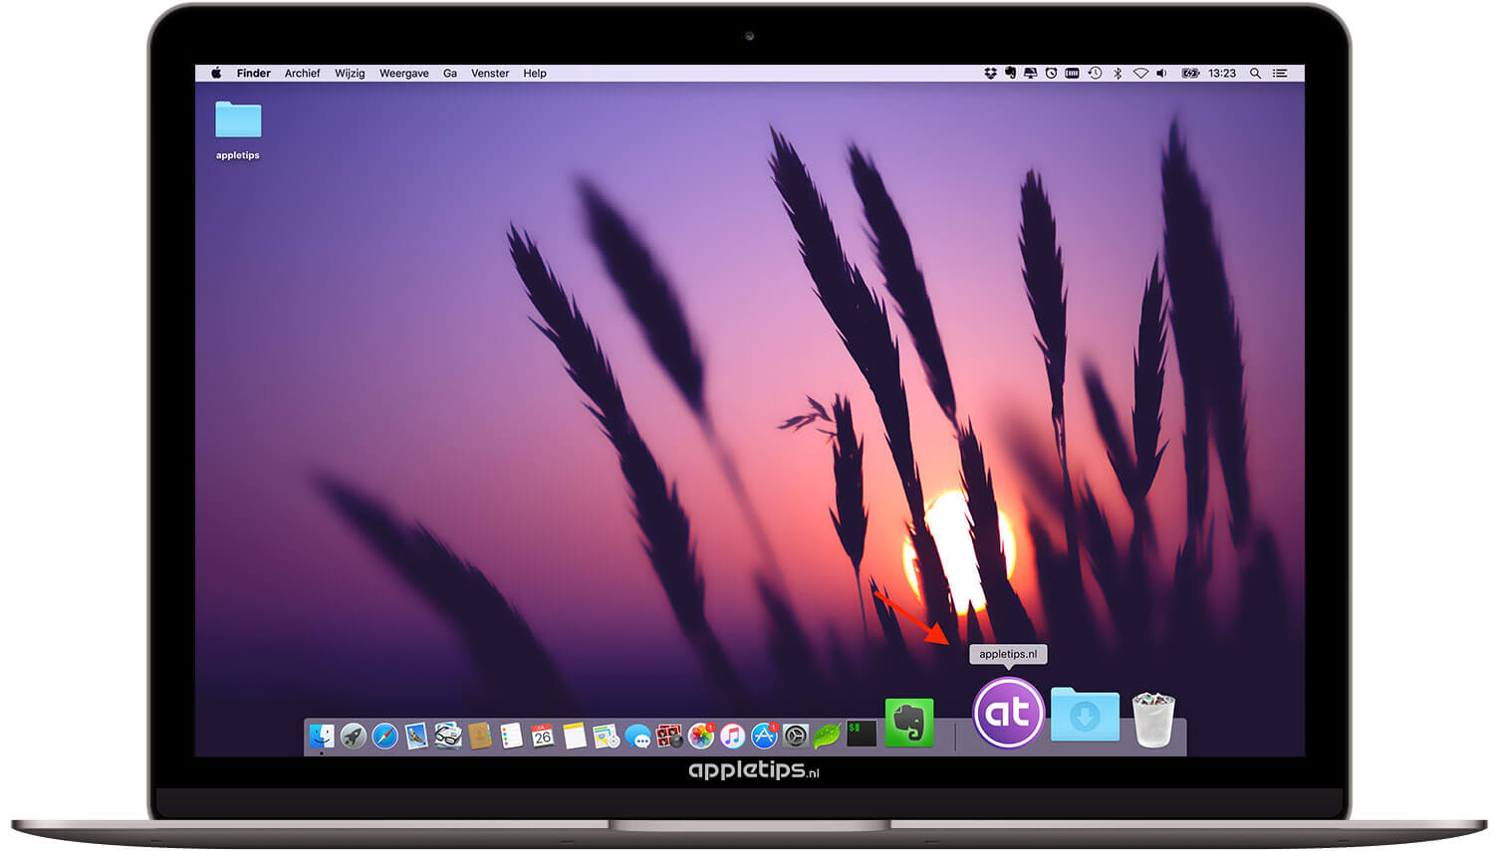Open Contacts address book in Dock
The height and width of the screenshot is (851, 1494).
pyautogui.click(x=480, y=736)
